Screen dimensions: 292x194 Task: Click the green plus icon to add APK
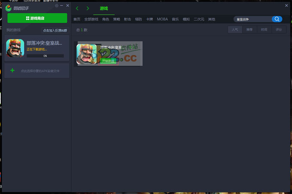pyautogui.click(x=12, y=70)
